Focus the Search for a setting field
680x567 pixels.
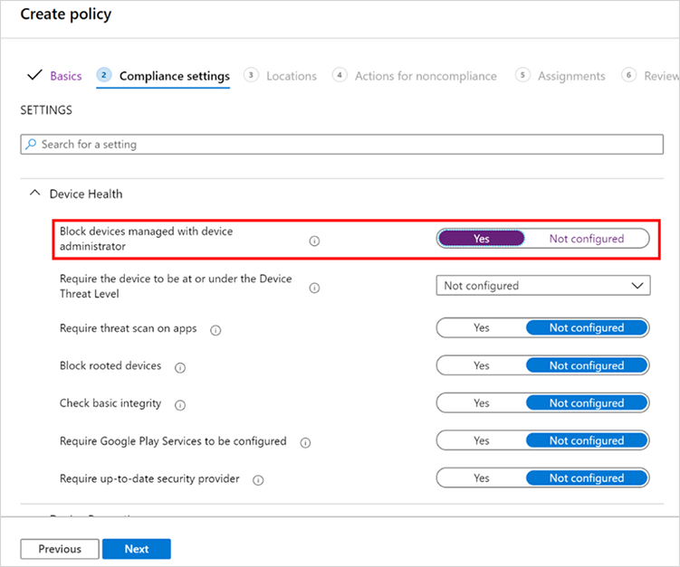click(341, 145)
